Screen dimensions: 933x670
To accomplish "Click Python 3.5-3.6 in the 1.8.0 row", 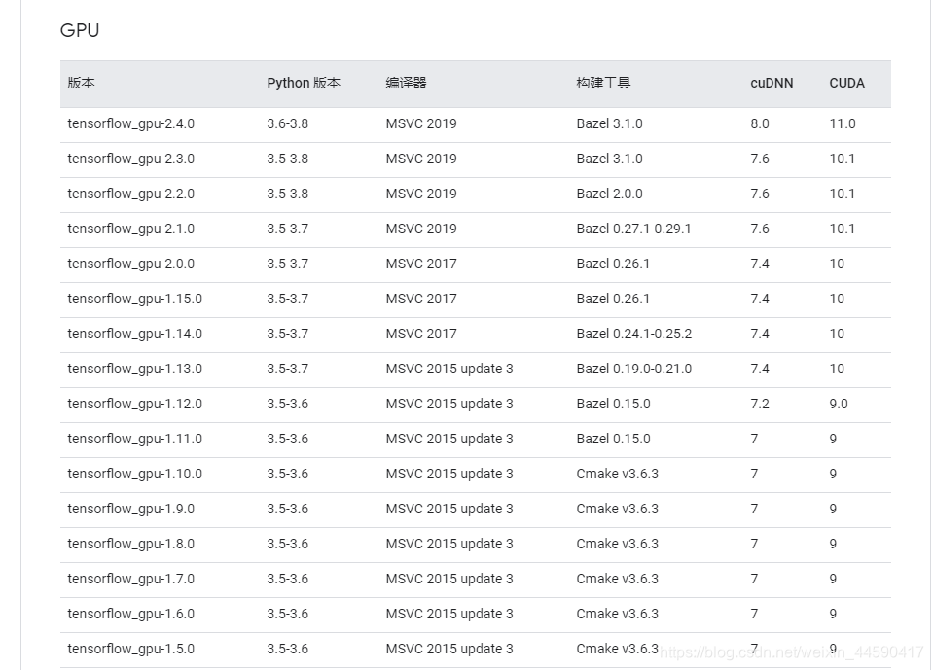I will (x=287, y=546).
